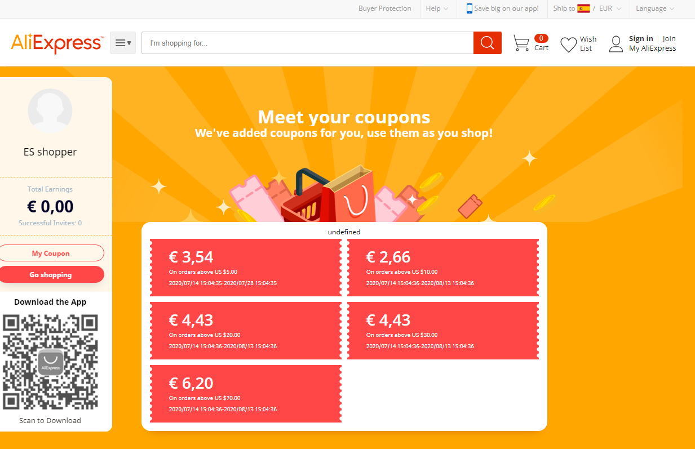This screenshot has height=449, width=695.
Task: Focus the "I'm shopping for..." search field
Action: coord(307,43)
